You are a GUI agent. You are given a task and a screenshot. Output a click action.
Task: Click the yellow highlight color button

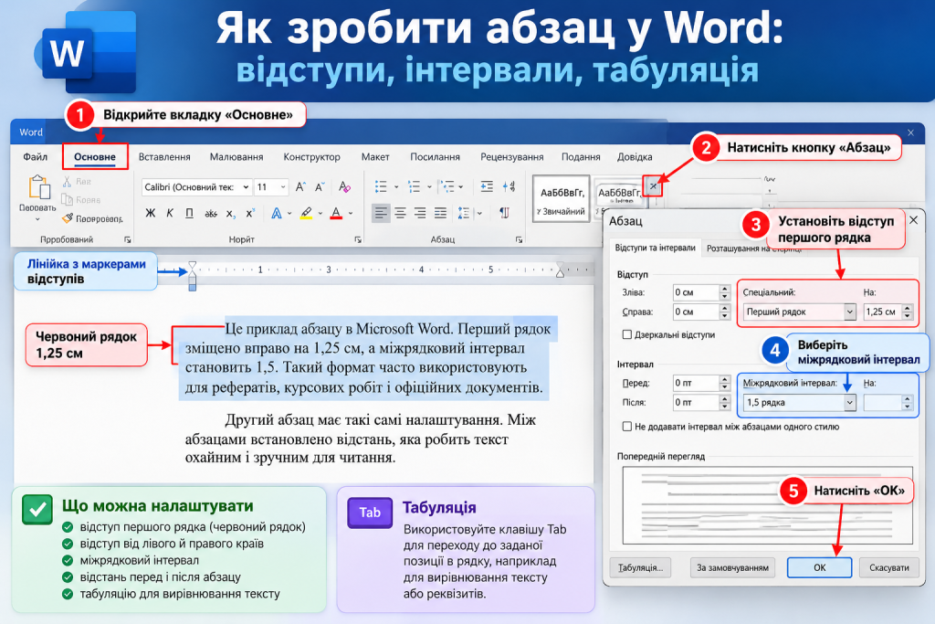point(306,213)
